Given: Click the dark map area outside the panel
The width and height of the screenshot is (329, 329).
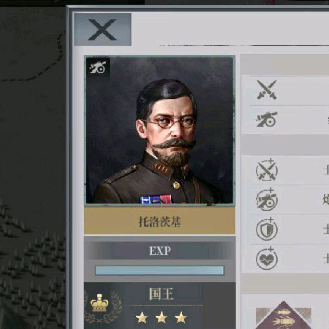Looking at the screenshot, I should pos(32,147).
